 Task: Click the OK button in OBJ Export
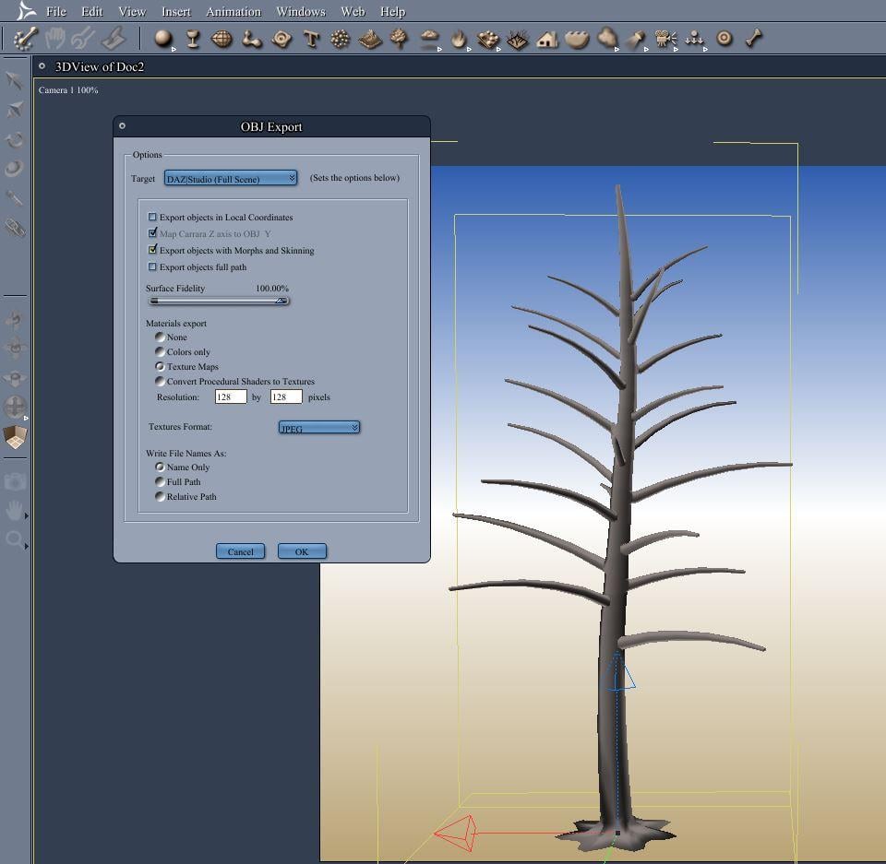pyautogui.click(x=302, y=551)
